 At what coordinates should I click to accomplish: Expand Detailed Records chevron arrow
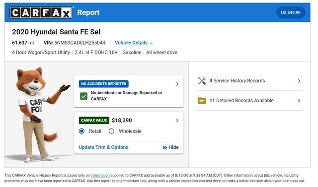tap(299, 101)
